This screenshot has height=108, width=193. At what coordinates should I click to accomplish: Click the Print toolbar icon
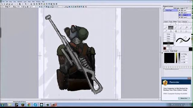click(31, 4)
